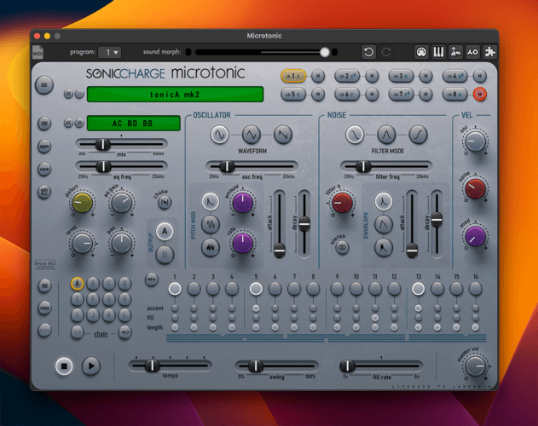538x426 pixels.
Task: Open the main menu beside tonicA preset
Action: click(x=44, y=83)
